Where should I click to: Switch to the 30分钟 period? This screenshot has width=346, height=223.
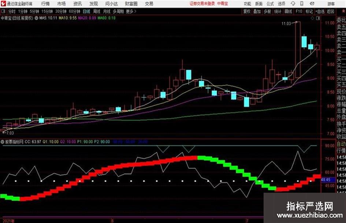(x=61, y=11)
